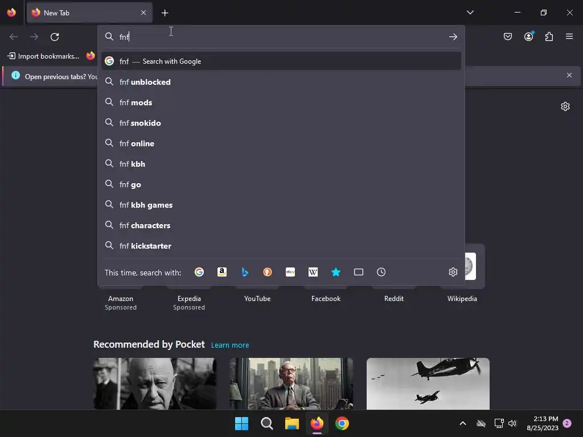This screenshot has width=583, height=437.
Task: Open the Expedia sponsored shortcut
Action: pos(189,298)
